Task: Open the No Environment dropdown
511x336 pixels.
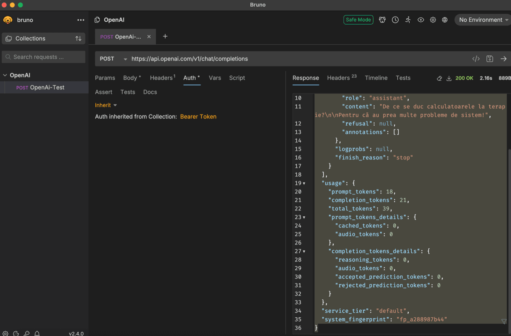Action: 483,20
